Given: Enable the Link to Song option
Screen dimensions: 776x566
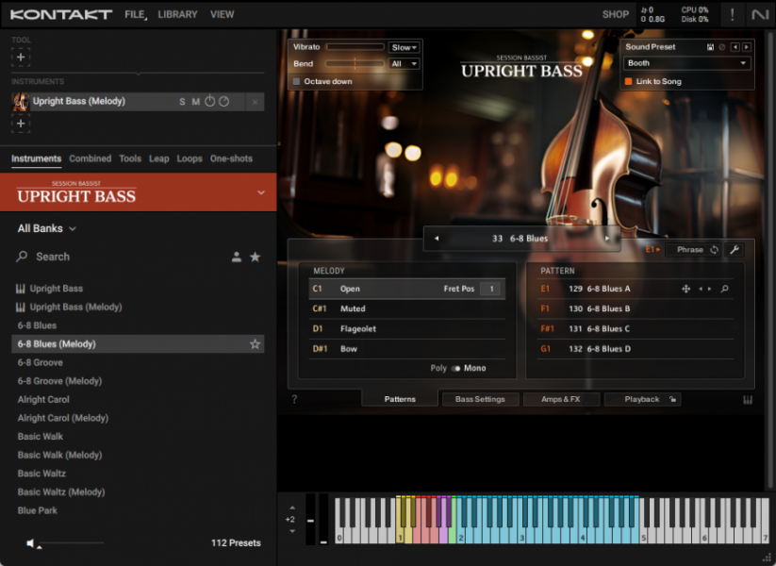Looking at the screenshot, I should tap(630, 82).
